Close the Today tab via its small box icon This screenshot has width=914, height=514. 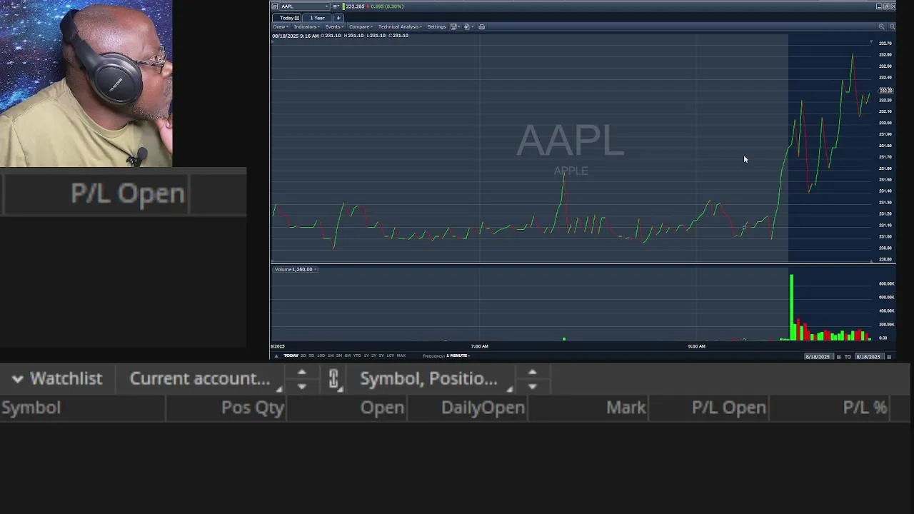pyautogui.click(x=297, y=18)
